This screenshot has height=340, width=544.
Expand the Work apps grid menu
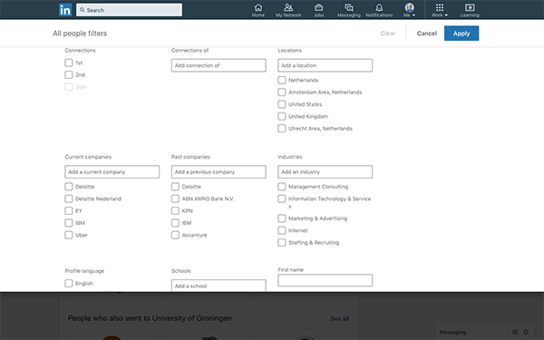[x=440, y=10]
